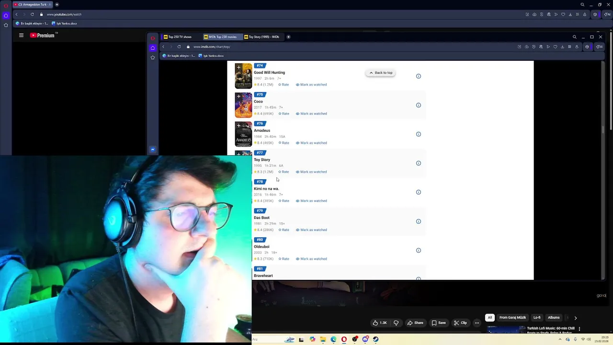Select the All filter chip
Viewport: 613px width, 345px height.
pyautogui.click(x=489, y=318)
